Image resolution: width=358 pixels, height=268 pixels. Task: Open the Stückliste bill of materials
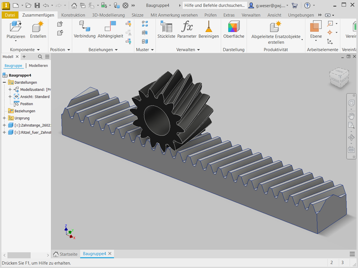[x=166, y=27]
